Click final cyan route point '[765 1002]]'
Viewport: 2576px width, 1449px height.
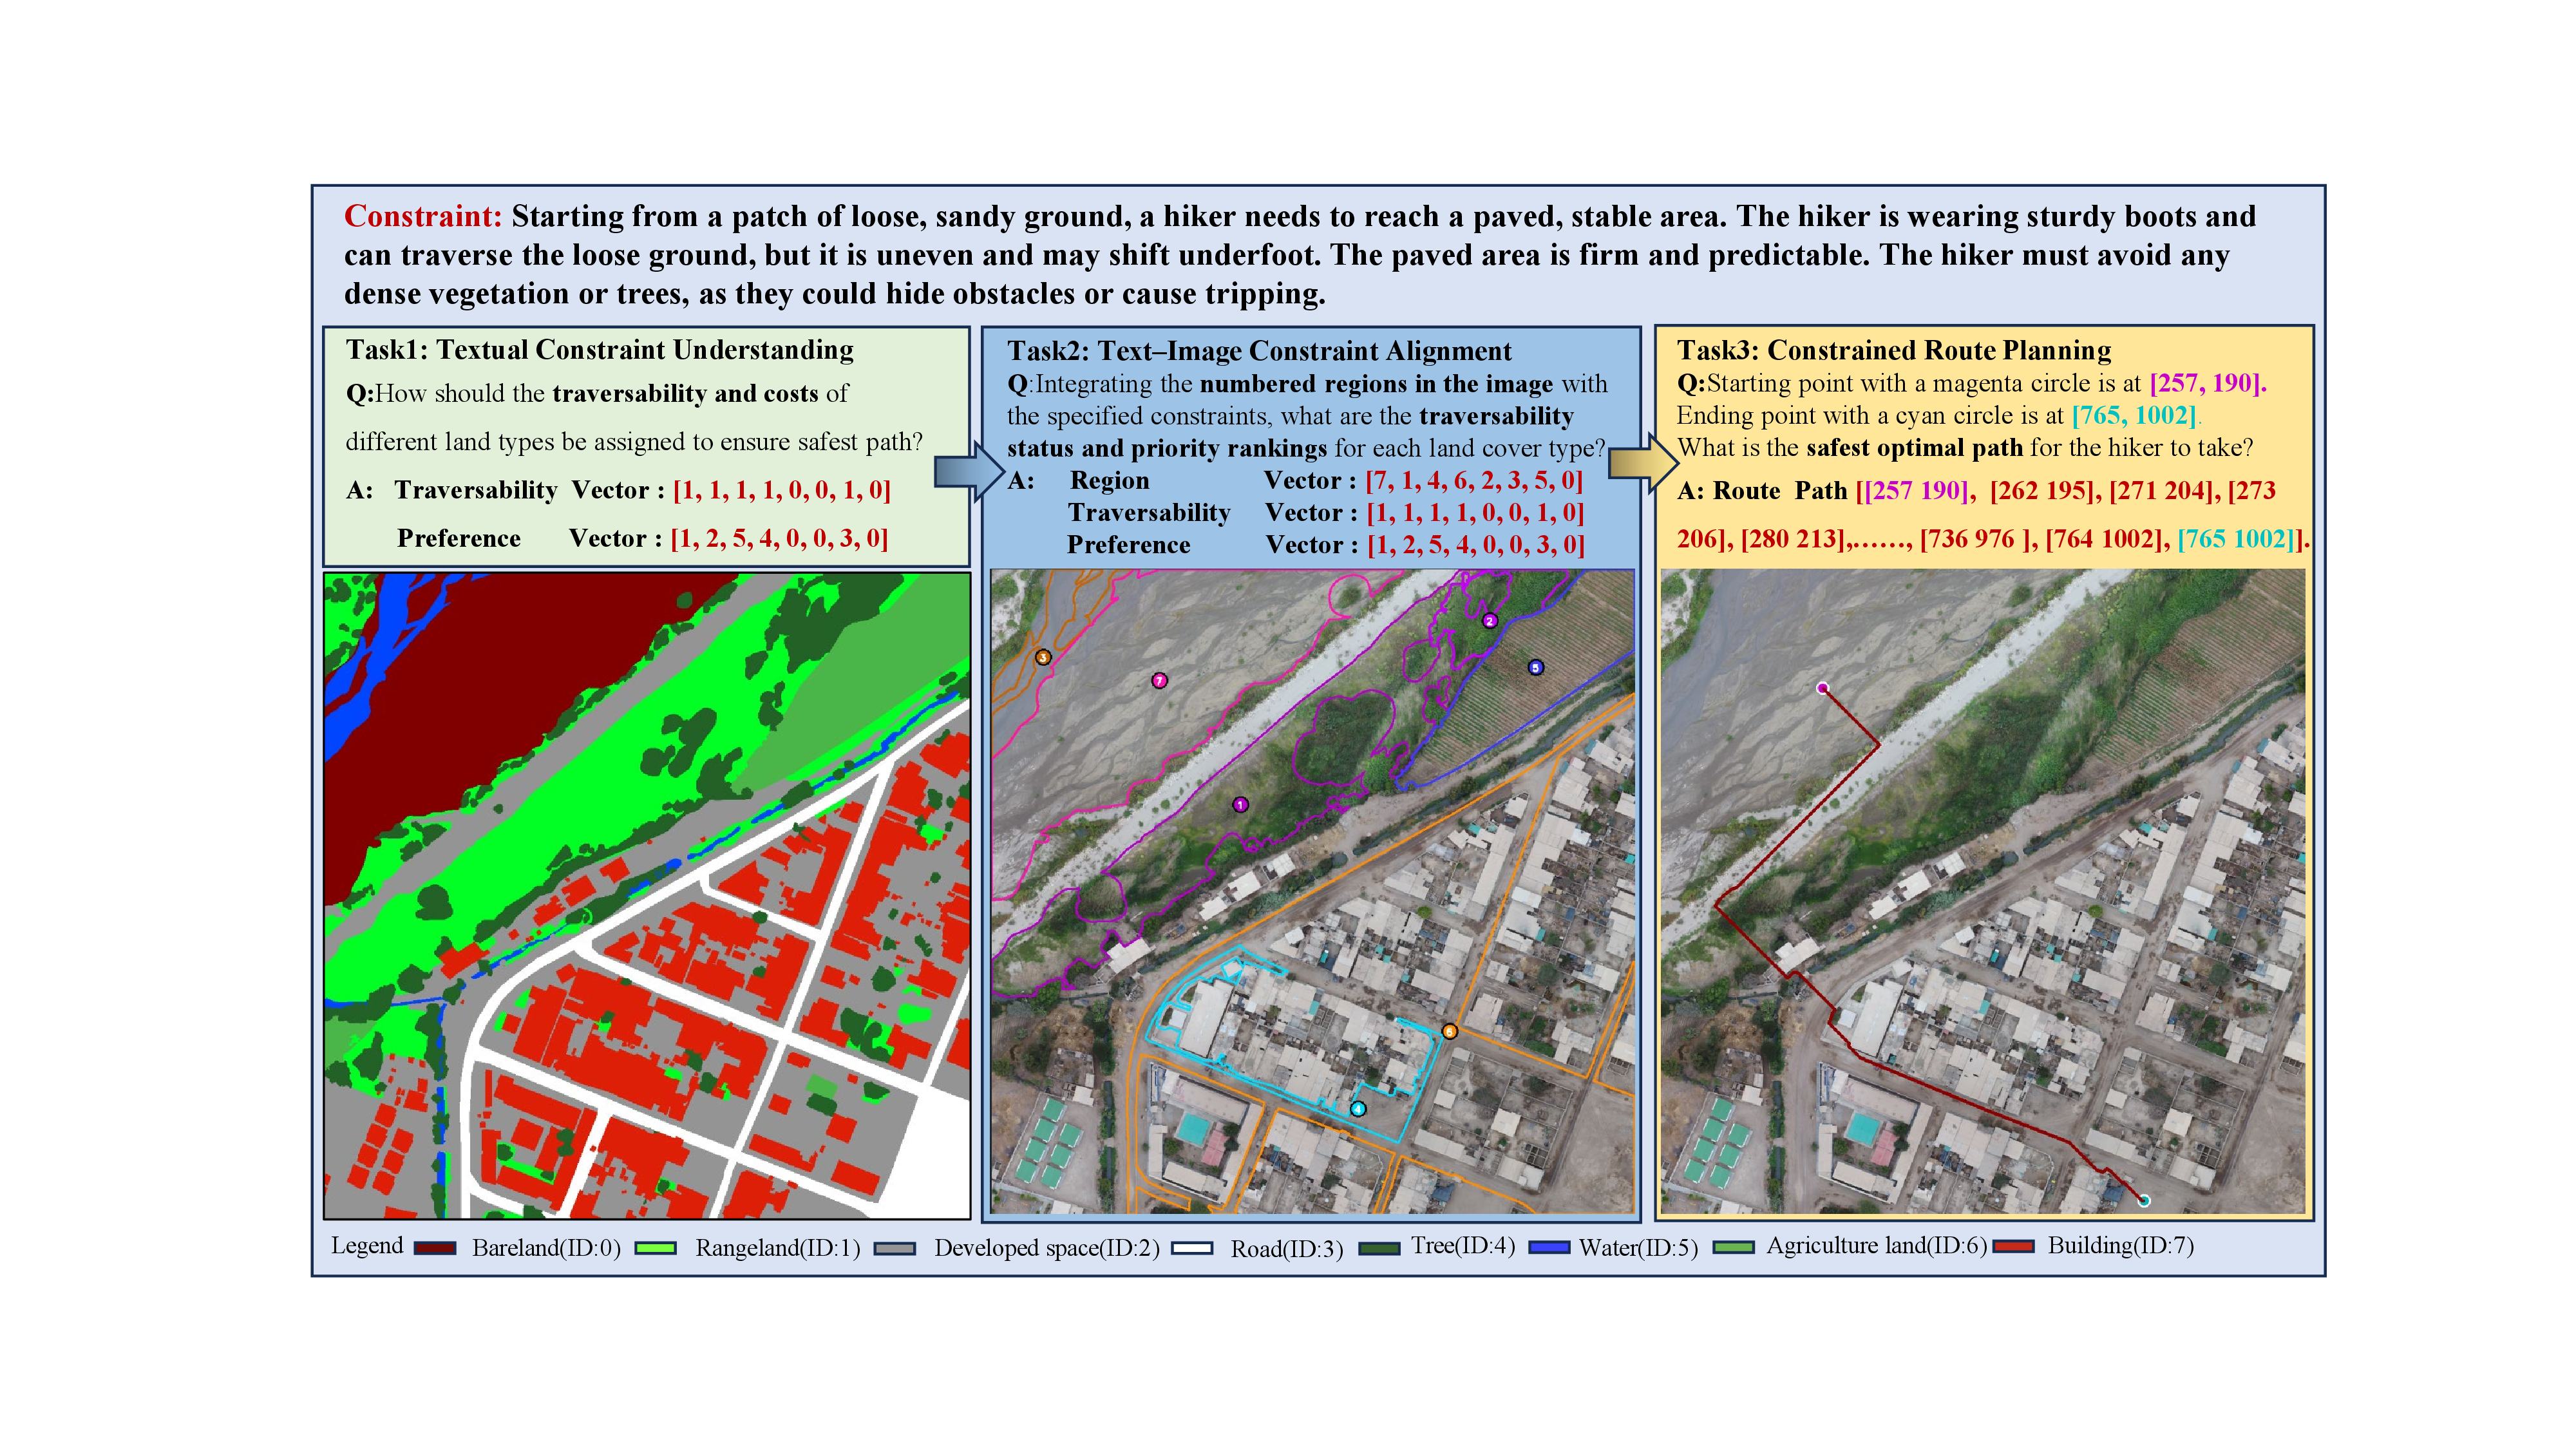point(2240,539)
